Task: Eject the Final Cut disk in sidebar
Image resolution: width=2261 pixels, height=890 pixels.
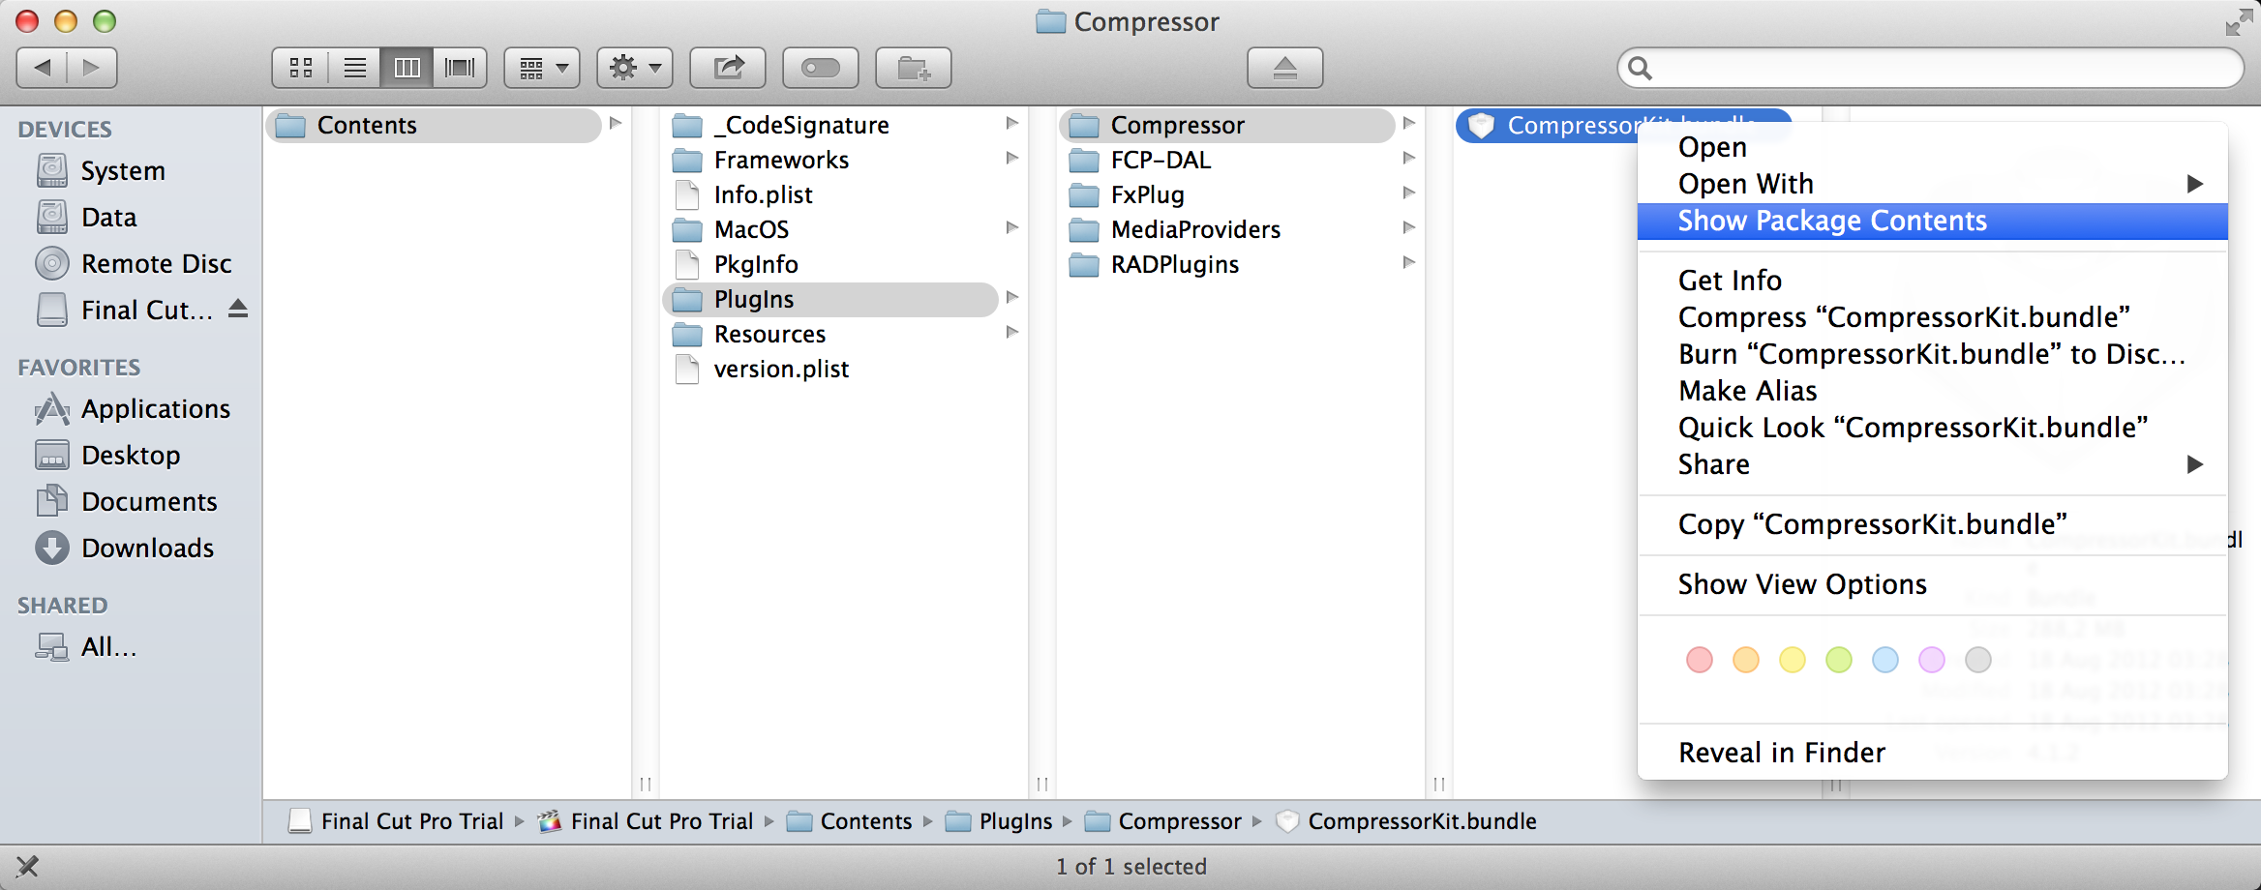Action: pyautogui.click(x=238, y=310)
